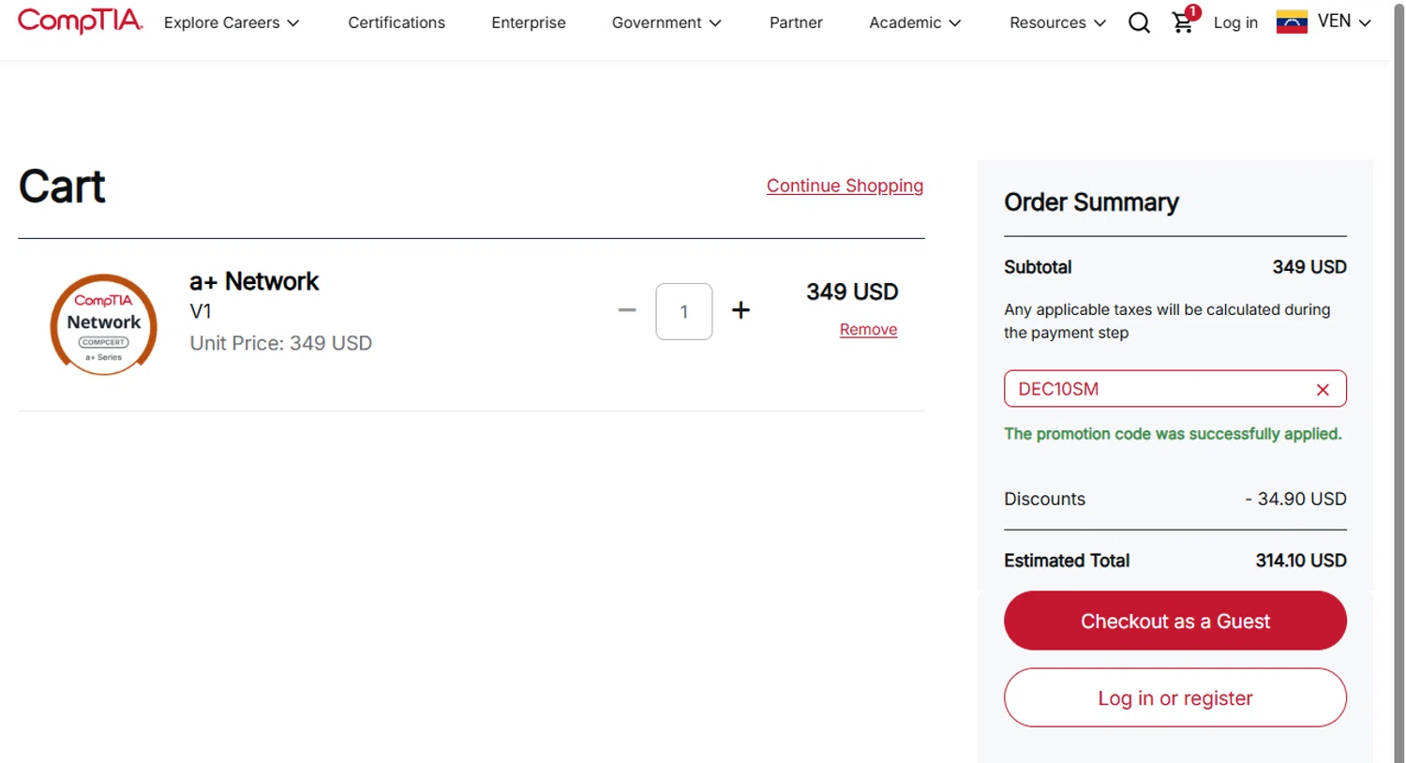Clear the DEC10SM promo code
1406x763 pixels.
pyautogui.click(x=1323, y=390)
